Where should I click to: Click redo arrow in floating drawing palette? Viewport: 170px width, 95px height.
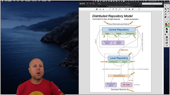click(168, 6)
